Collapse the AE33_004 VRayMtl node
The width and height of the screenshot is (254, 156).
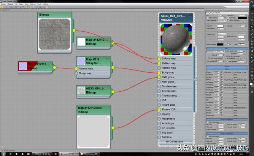point(190,16)
